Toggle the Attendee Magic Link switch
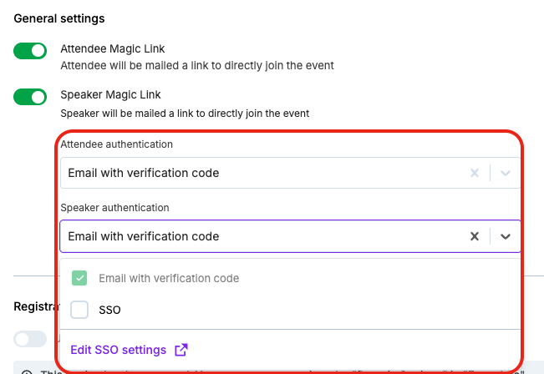Screen dimensions: 544x374 (x=30, y=52)
